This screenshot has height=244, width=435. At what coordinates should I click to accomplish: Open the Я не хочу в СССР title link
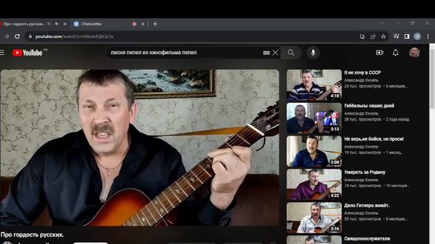click(x=362, y=73)
